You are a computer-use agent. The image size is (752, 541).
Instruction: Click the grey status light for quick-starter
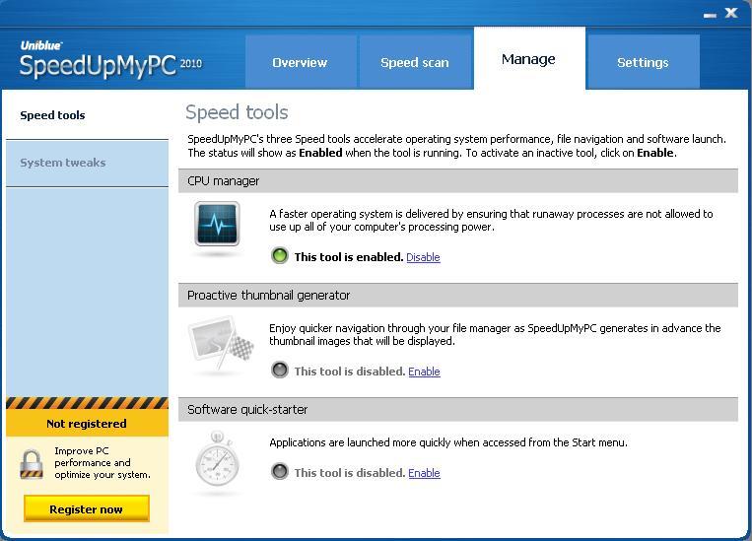click(280, 471)
